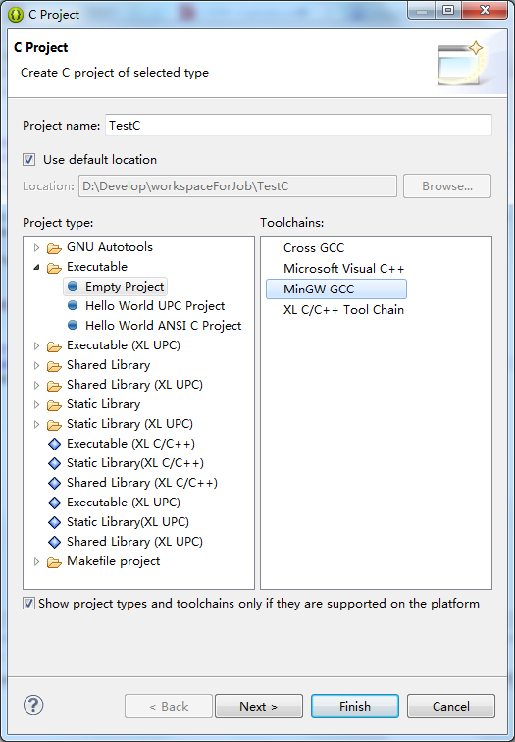Expand the Shared Library folder node

point(37,365)
